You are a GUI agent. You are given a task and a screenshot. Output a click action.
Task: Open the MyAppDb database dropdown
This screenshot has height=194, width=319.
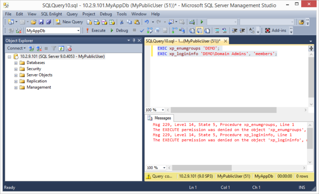[78, 30]
